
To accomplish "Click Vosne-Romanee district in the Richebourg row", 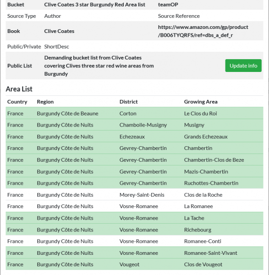I will point(139,230).
